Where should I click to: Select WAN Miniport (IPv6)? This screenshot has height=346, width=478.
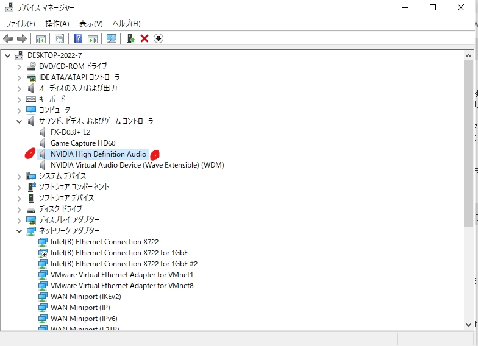[84, 319]
